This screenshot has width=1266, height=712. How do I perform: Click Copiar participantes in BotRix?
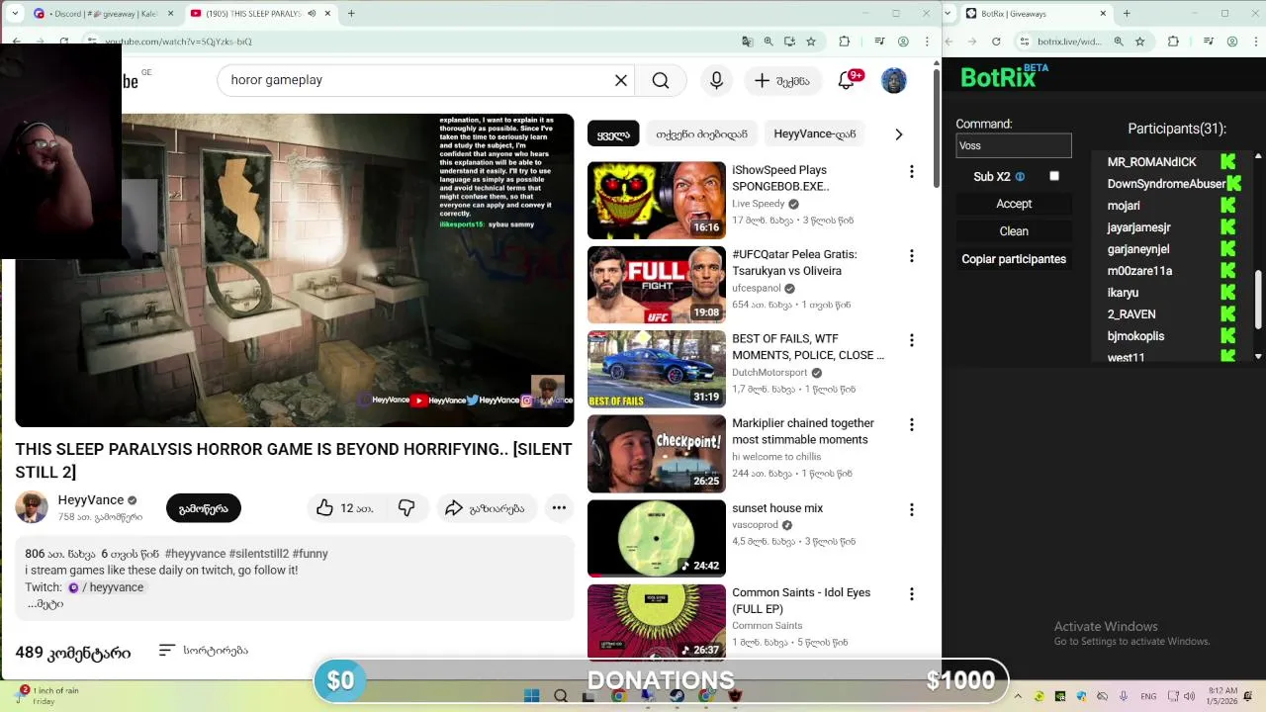[x=1014, y=259]
